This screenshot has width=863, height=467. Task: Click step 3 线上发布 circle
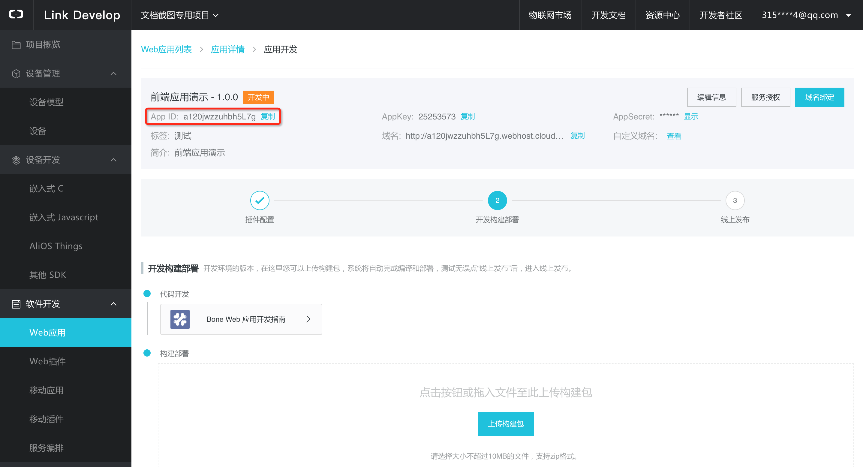tap(735, 200)
